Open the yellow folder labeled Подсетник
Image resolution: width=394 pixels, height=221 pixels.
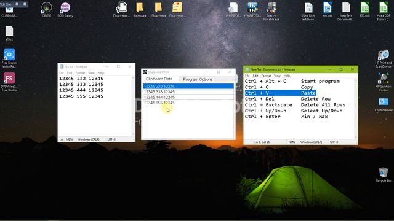[159, 10]
